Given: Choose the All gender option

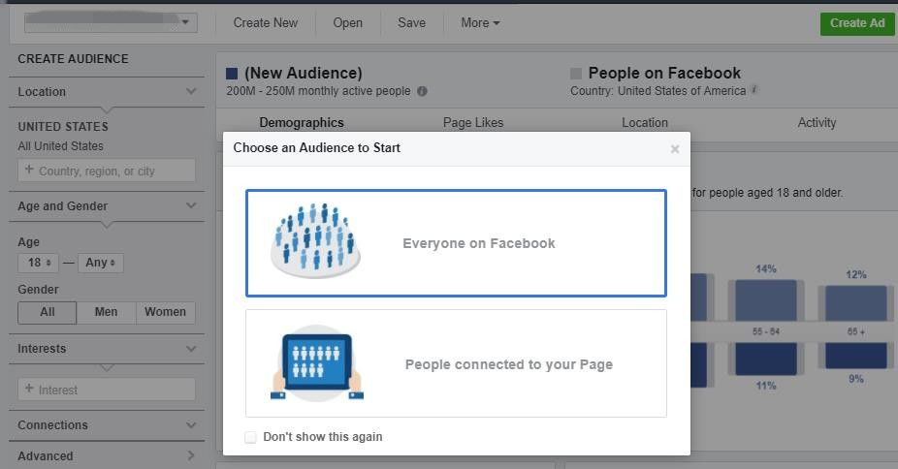Looking at the screenshot, I should (47, 312).
